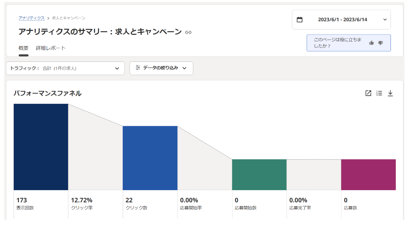Click the thumbs up feedback icon
Viewport: 406px width, 225px height.
[371, 43]
